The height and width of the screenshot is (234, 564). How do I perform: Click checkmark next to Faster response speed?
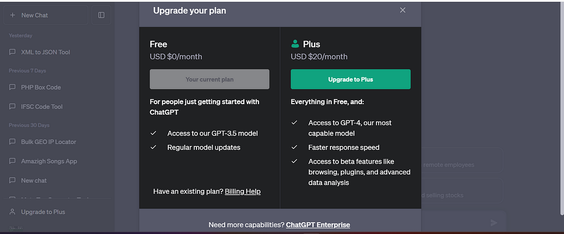click(x=294, y=147)
